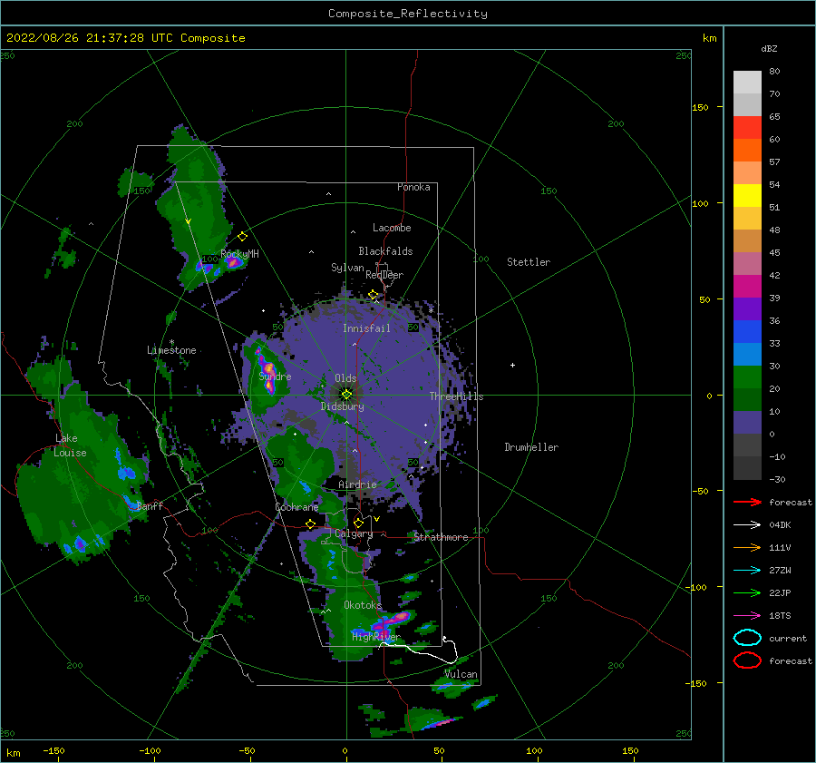Click the -150 label on the bottom axis
Viewport: 816px width, 763px height.
pyautogui.click(x=53, y=750)
